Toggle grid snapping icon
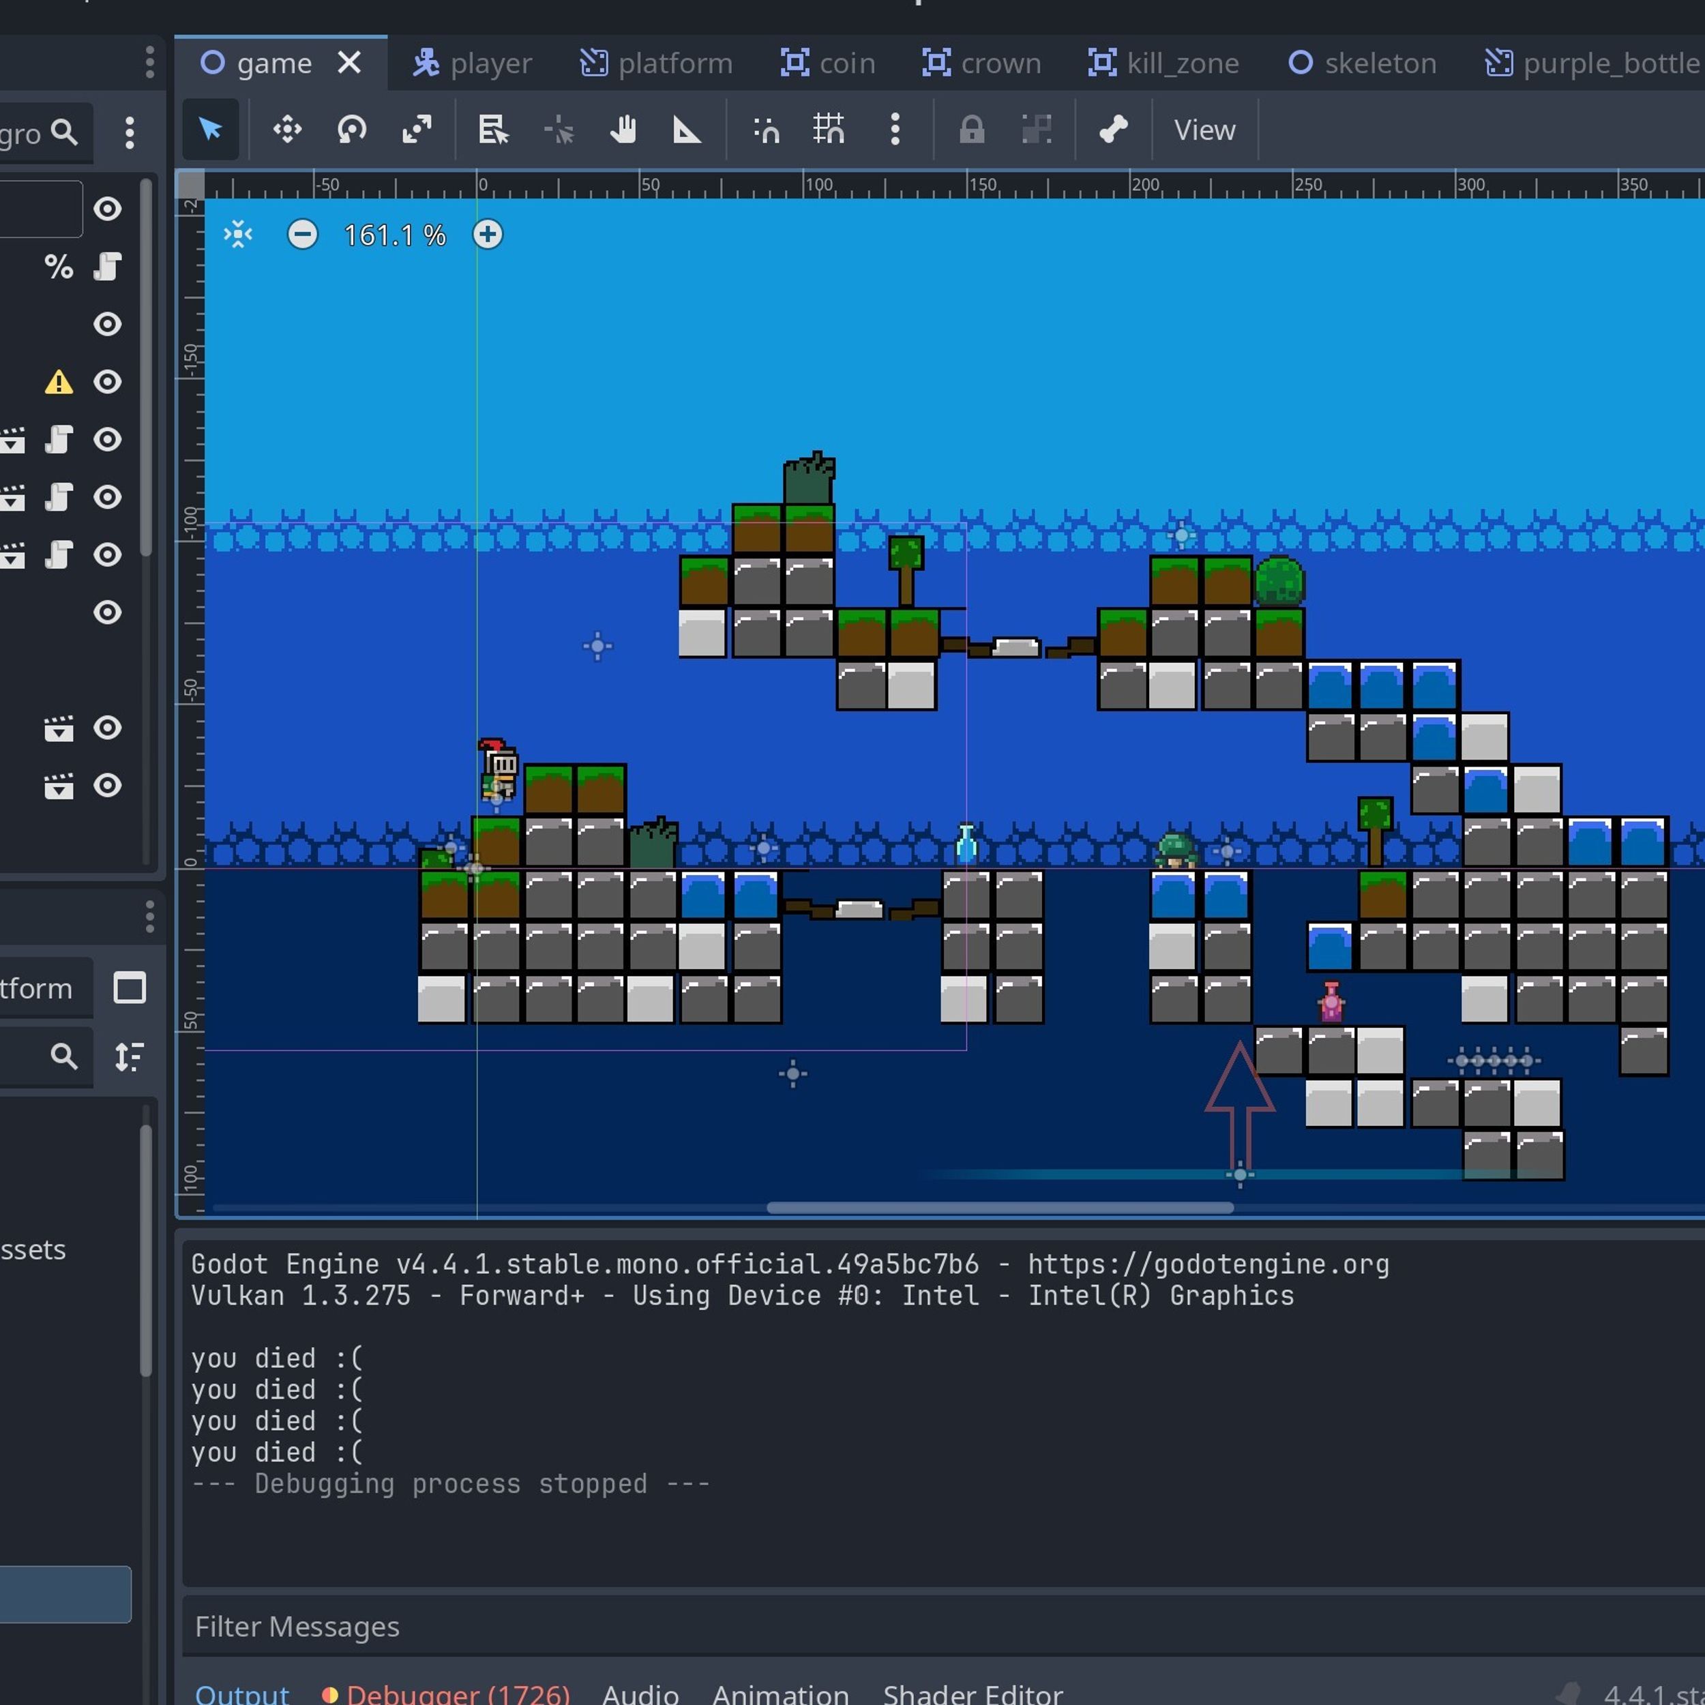This screenshot has height=1705, width=1705. 829,131
